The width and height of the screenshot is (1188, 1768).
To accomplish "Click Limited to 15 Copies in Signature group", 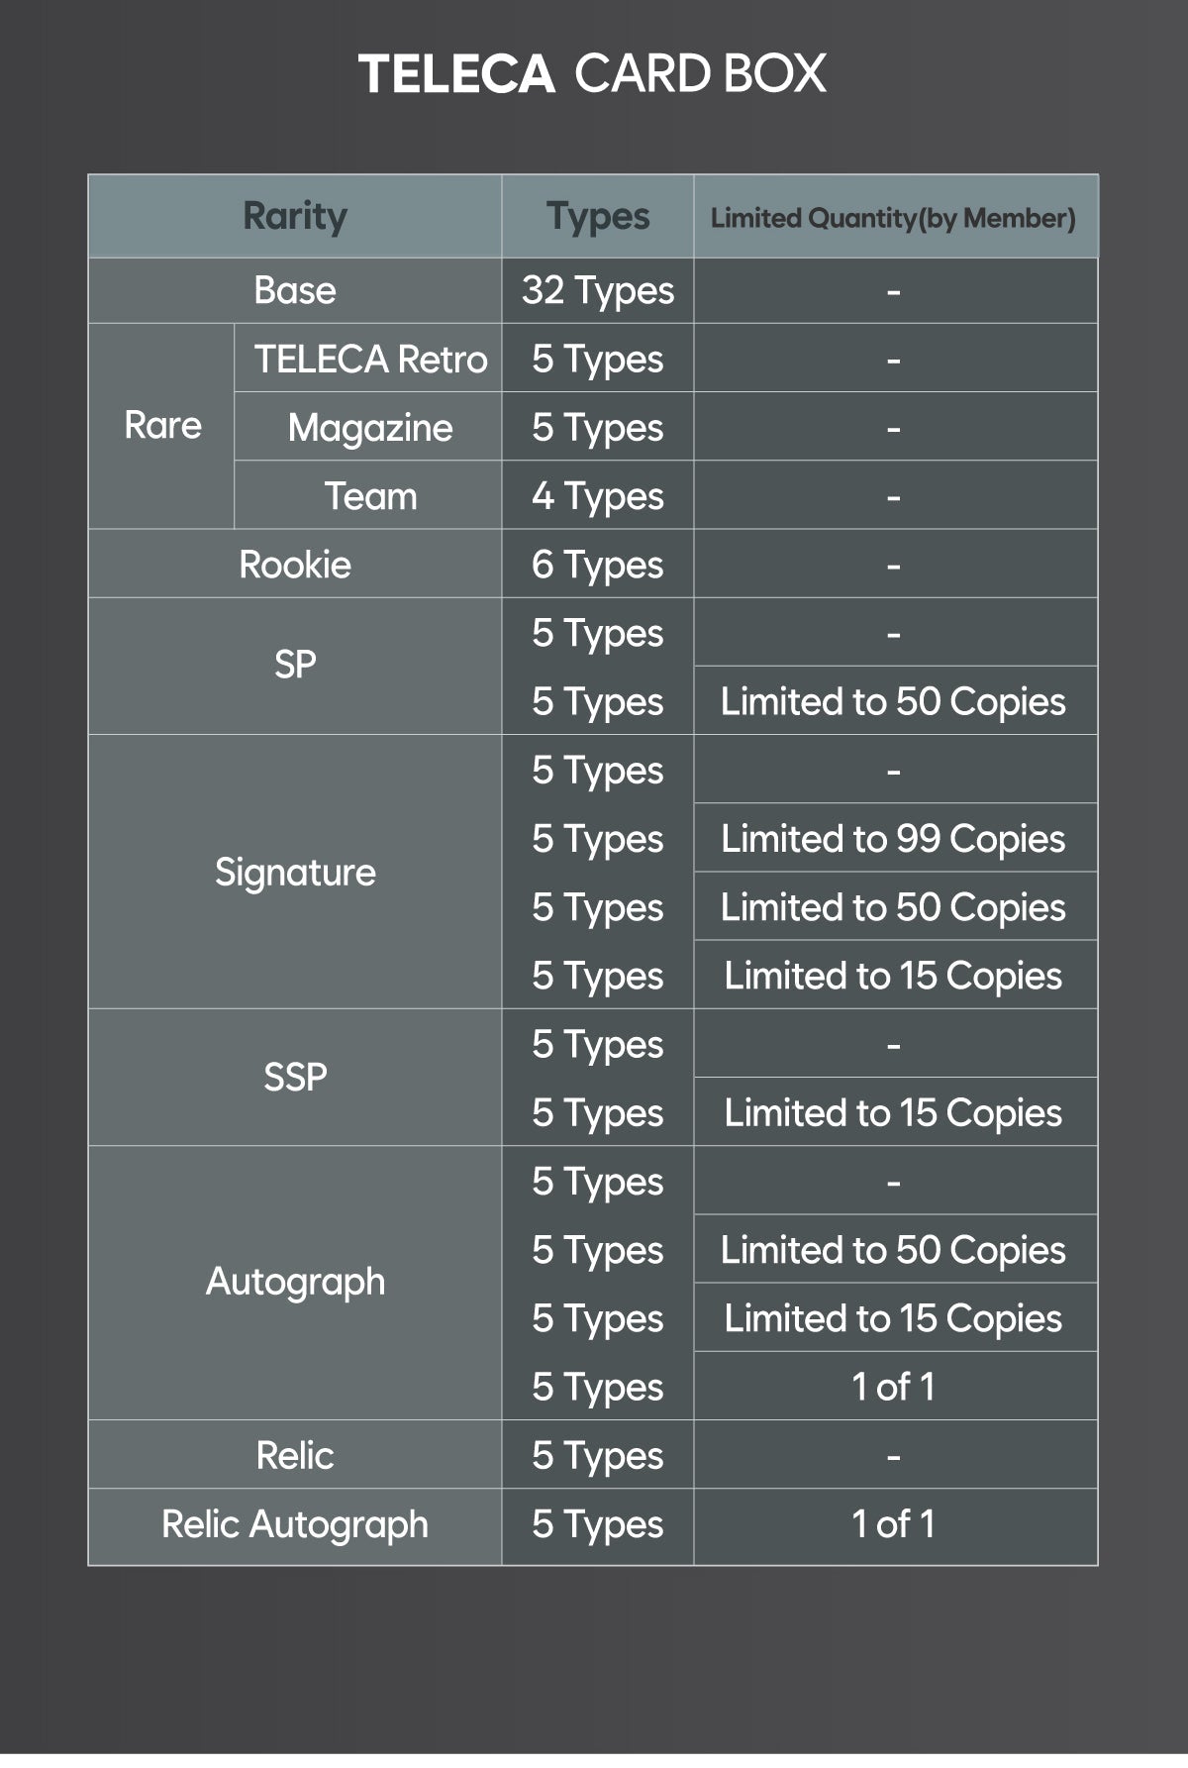I will [x=894, y=976].
